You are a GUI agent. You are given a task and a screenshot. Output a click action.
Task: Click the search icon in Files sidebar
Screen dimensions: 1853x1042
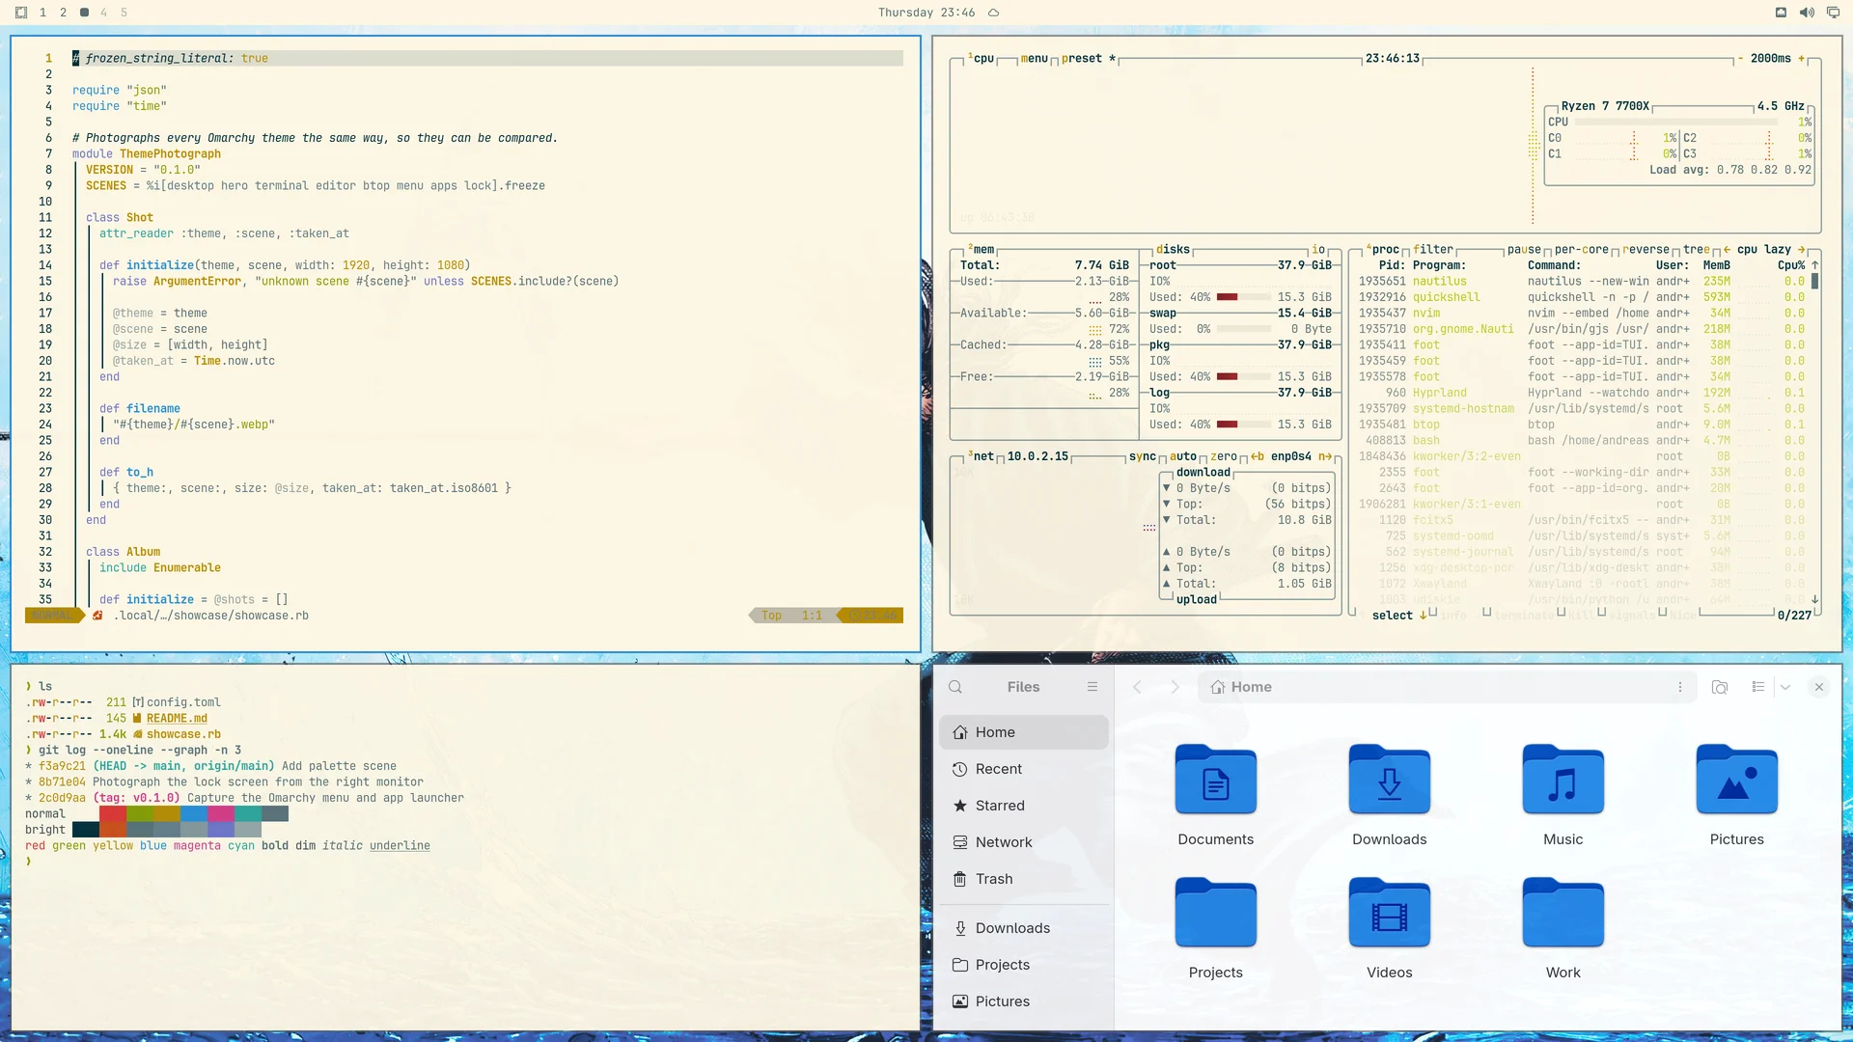pos(955,687)
